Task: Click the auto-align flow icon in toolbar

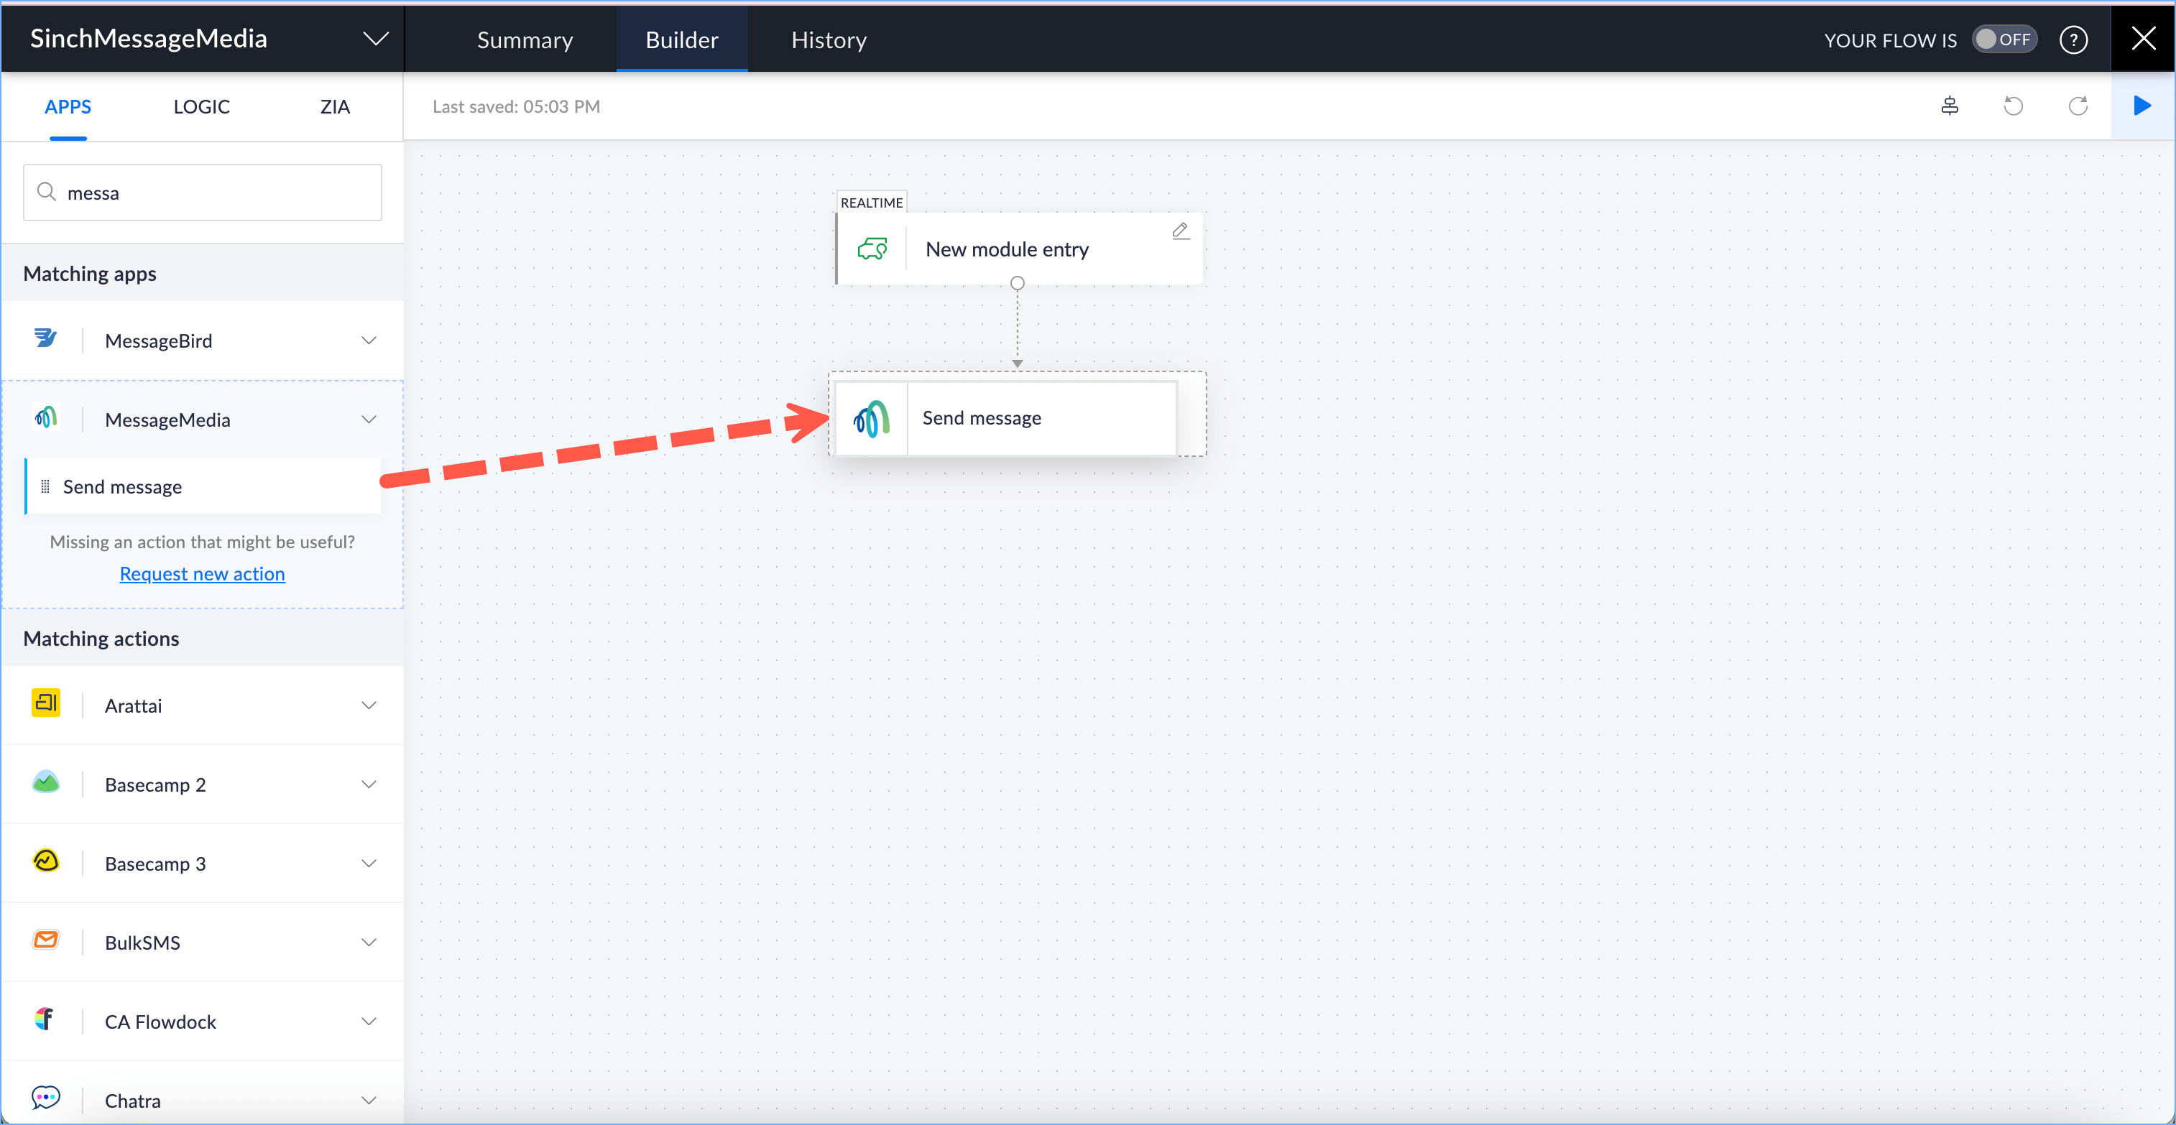Action: click(1950, 106)
